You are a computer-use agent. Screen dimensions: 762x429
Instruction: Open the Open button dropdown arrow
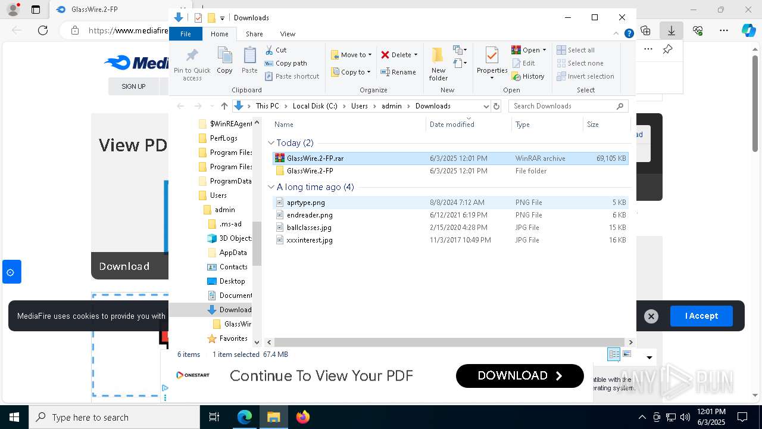(544, 50)
